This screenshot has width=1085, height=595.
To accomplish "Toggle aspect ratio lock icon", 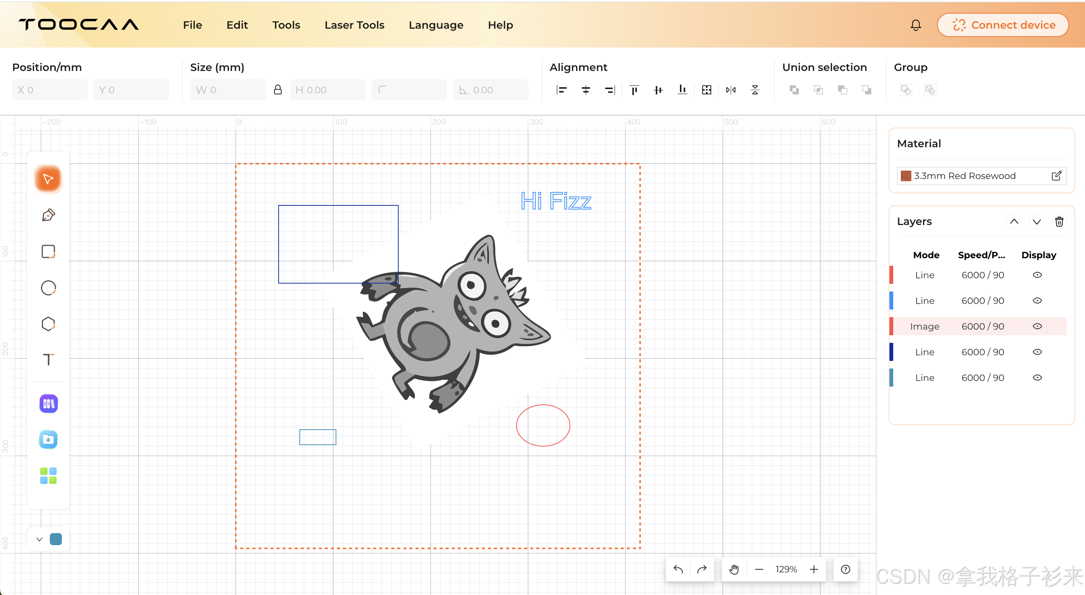I will (277, 90).
